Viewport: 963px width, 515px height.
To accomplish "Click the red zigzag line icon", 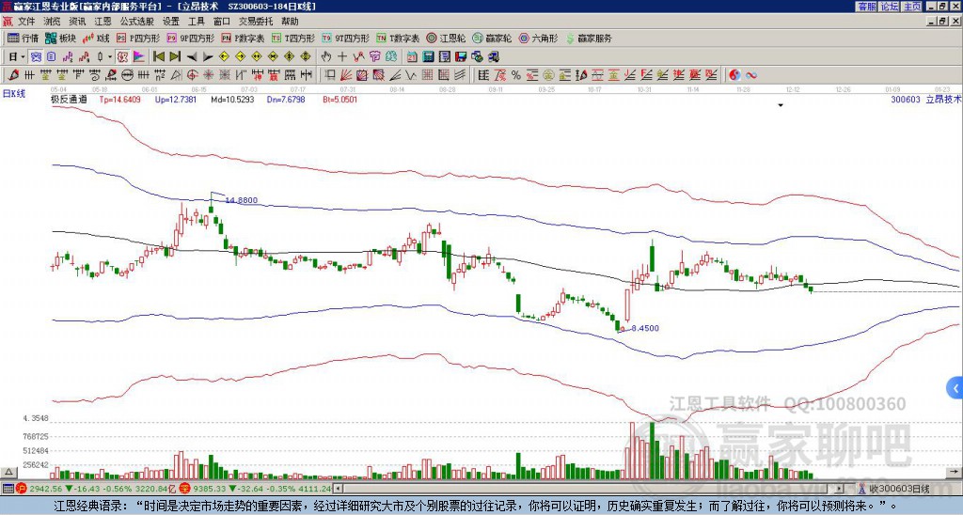I will tap(358, 56).
